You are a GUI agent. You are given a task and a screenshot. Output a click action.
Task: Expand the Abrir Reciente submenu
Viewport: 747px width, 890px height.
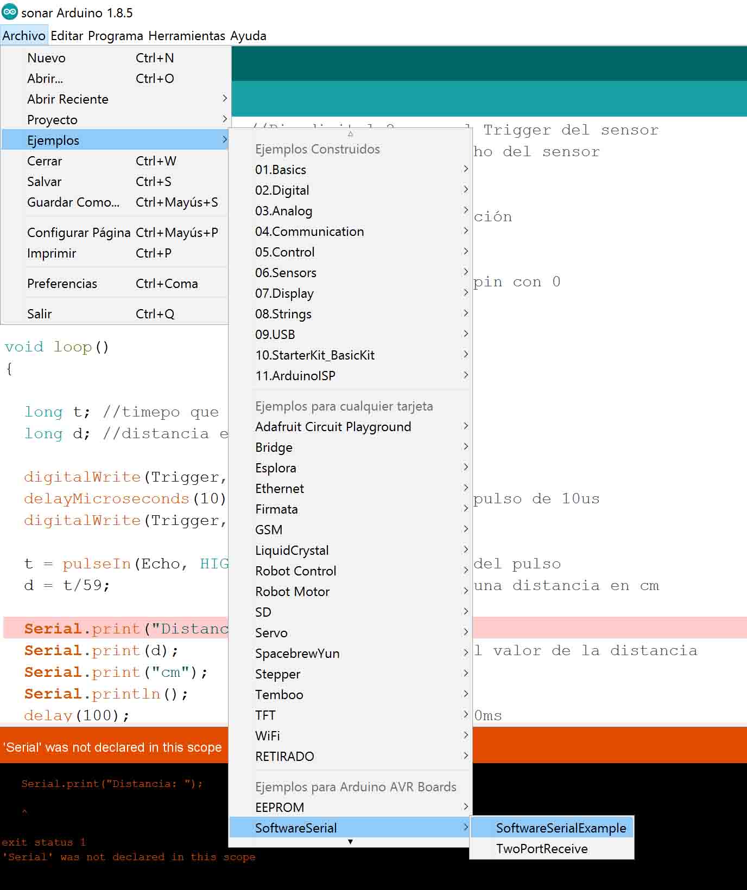coord(115,99)
